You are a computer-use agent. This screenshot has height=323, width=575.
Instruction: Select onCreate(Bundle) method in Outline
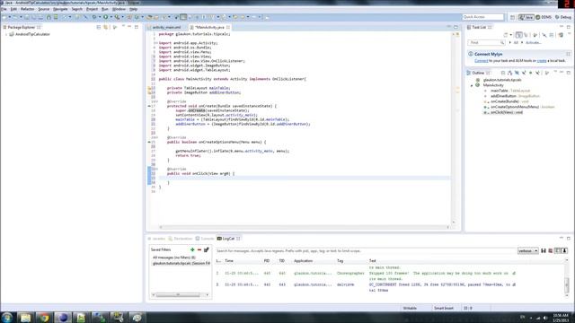[505, 101]
